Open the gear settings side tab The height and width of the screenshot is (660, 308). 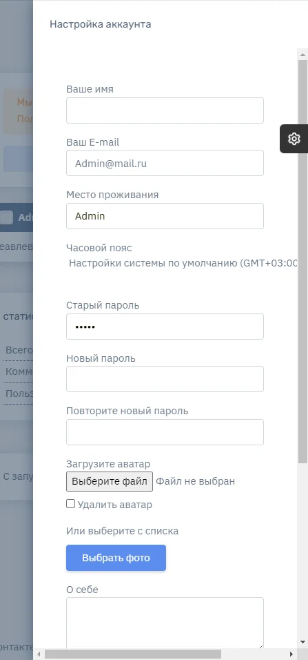pos(294,139)
